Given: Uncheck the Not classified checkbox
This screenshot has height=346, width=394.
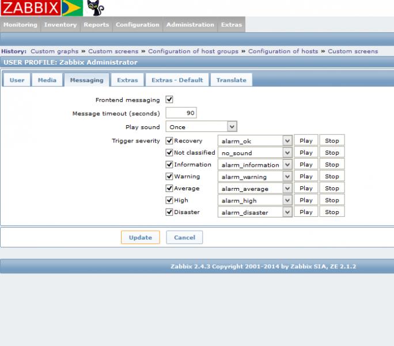Looking at the screenshot, I should [x=169, y=152].
